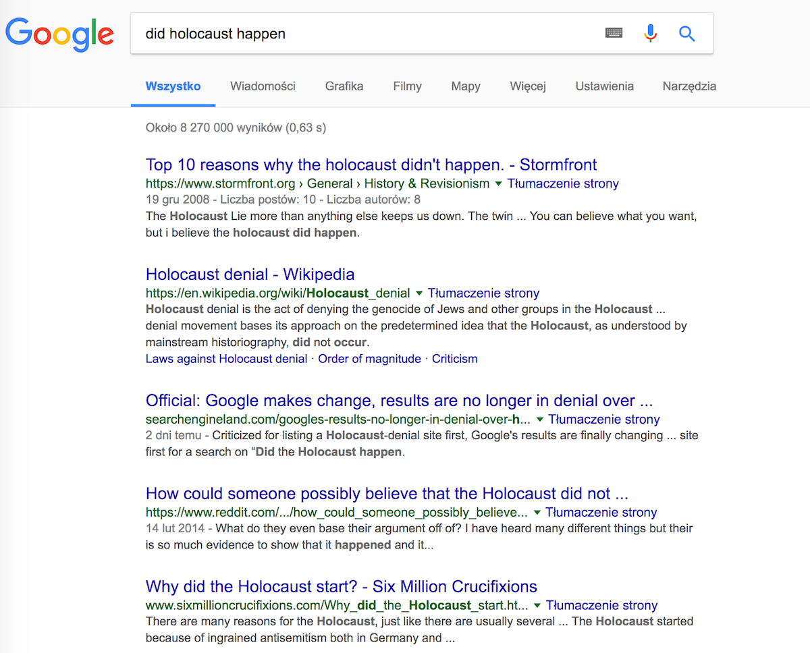Click the Google logo

pyautogui.click(x=59, y=34)
